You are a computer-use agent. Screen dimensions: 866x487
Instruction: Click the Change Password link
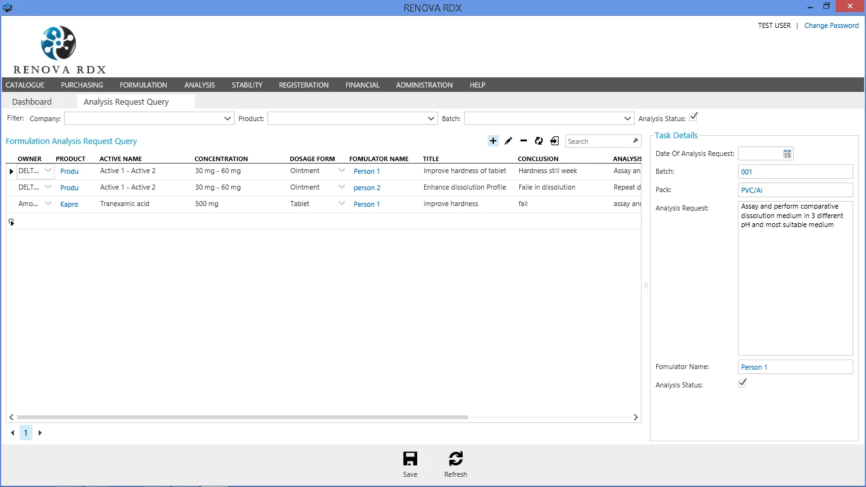coord(831,25)
